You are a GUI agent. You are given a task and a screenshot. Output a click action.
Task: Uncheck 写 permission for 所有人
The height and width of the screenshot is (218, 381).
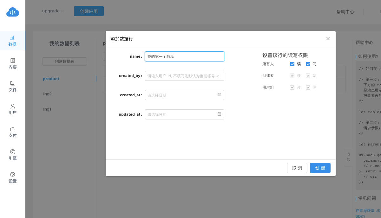point(308,64)
